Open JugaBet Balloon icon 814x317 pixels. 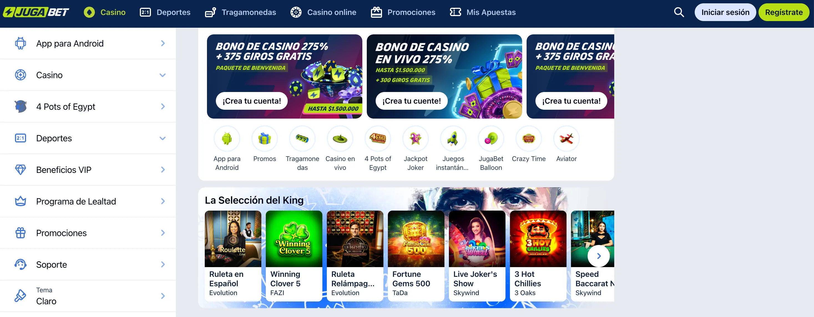491,138
